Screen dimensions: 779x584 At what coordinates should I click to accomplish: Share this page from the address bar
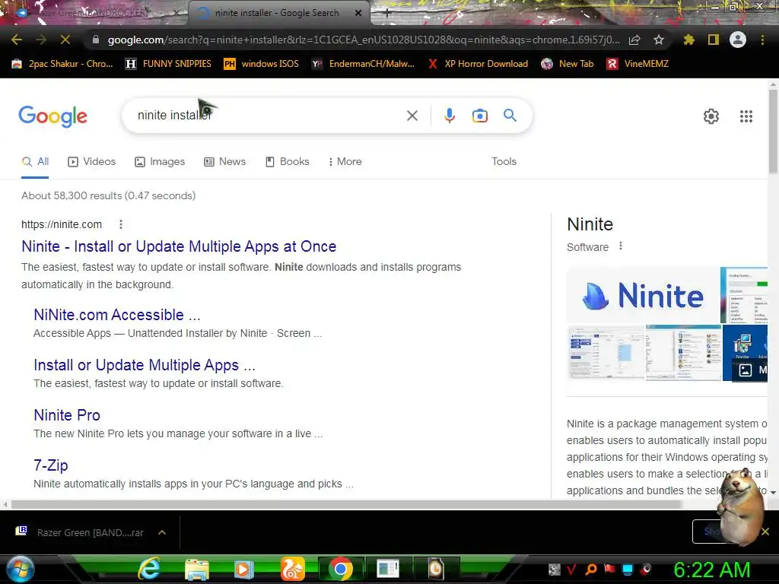tap(634, 40)
